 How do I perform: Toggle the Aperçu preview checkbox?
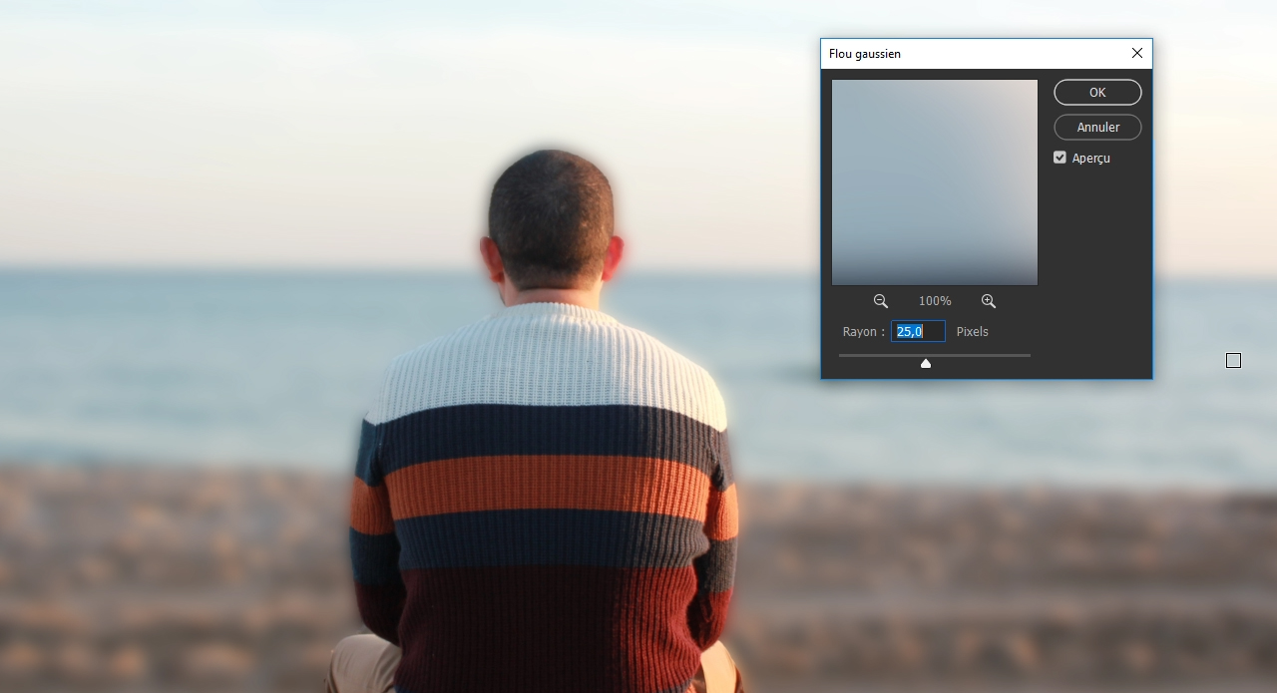pos(1060,158)
